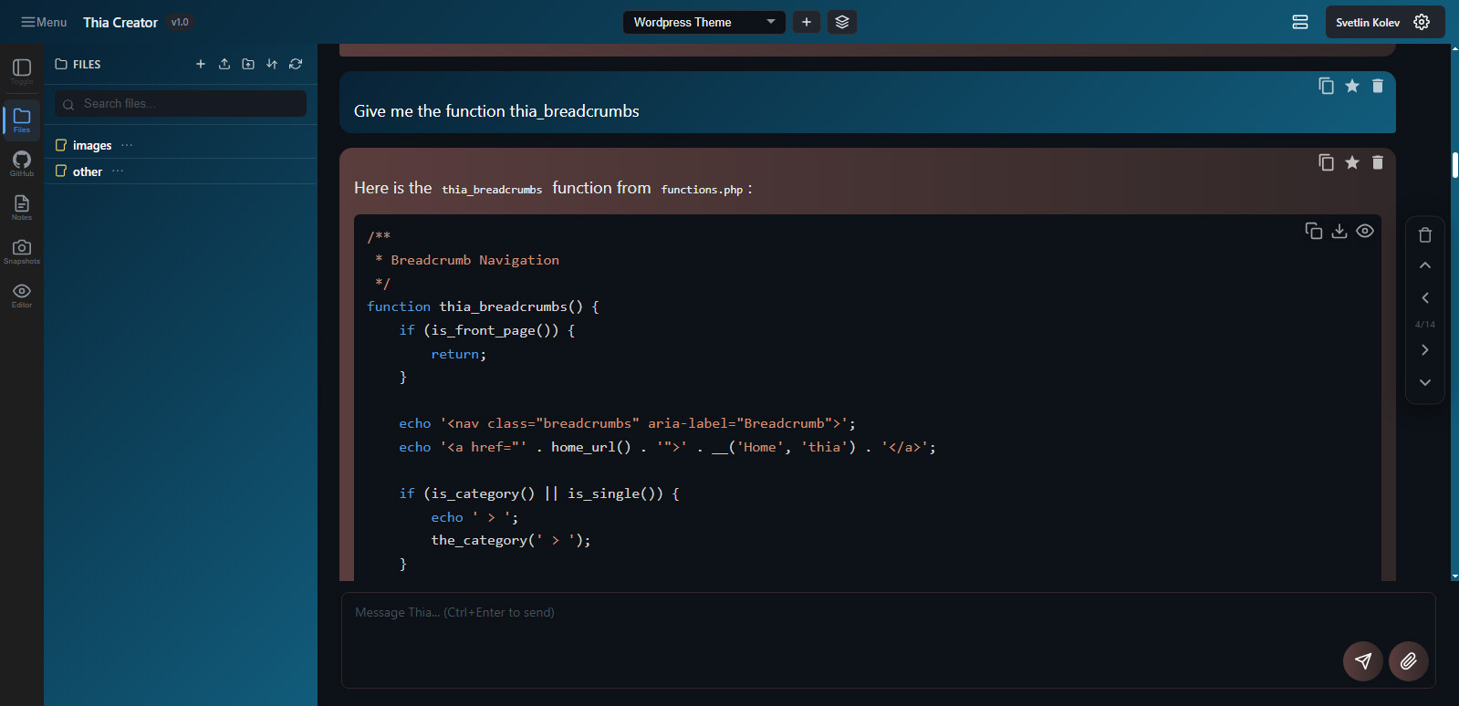Add a new project with plus button
Screen dimensions: 1459x706
tap(806, 22)
